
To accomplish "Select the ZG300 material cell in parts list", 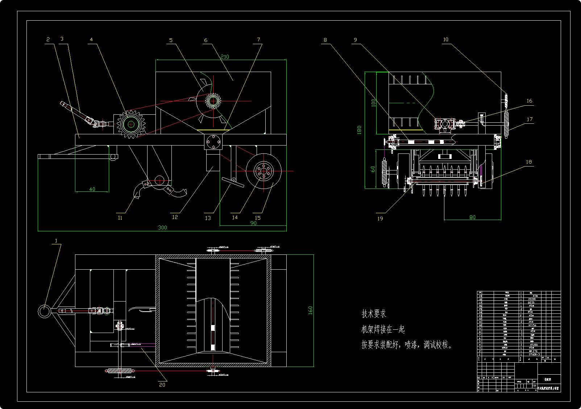I will coord(532,299).
